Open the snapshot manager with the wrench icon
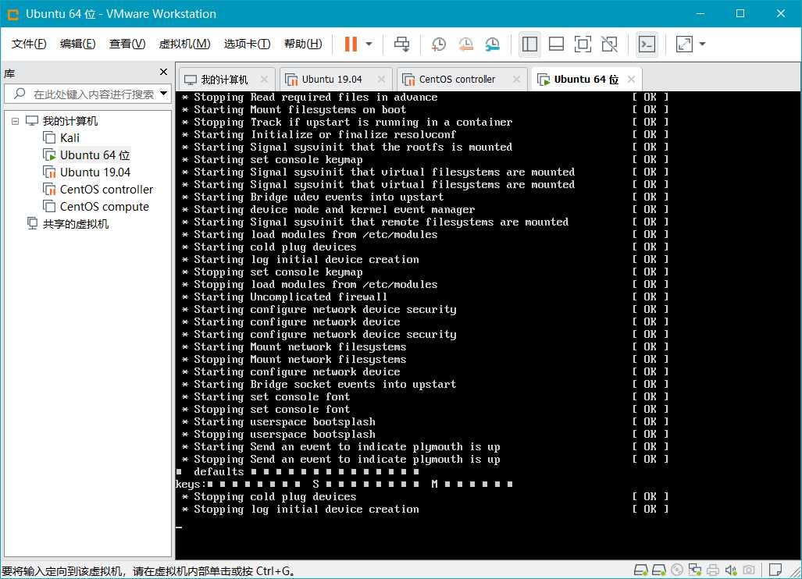This screenshot has width=802, height=579. pos(492,44)
